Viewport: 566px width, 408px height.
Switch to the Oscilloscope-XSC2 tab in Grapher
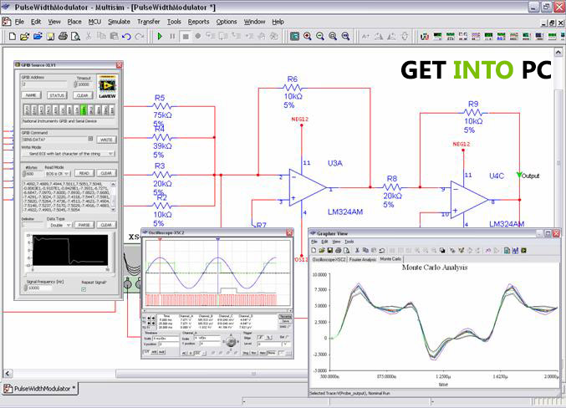coord(329,260)
